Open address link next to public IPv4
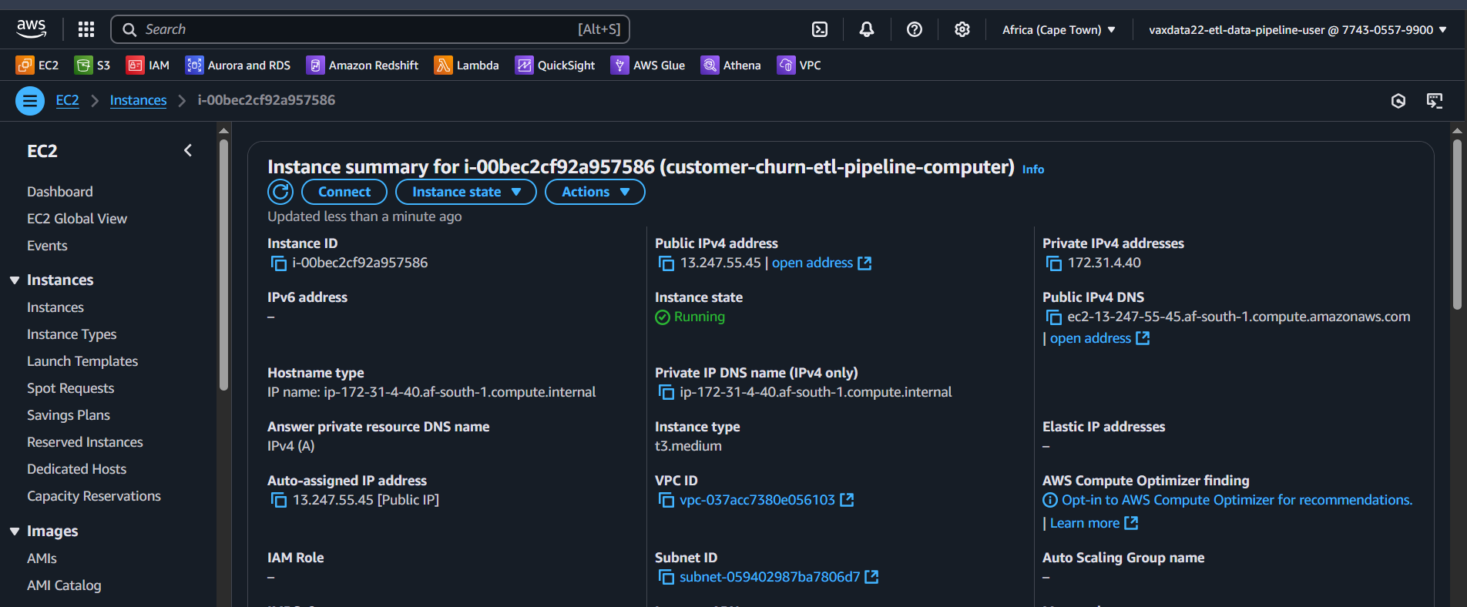Viewport: 1467px width, 607px height. [821, 263]
